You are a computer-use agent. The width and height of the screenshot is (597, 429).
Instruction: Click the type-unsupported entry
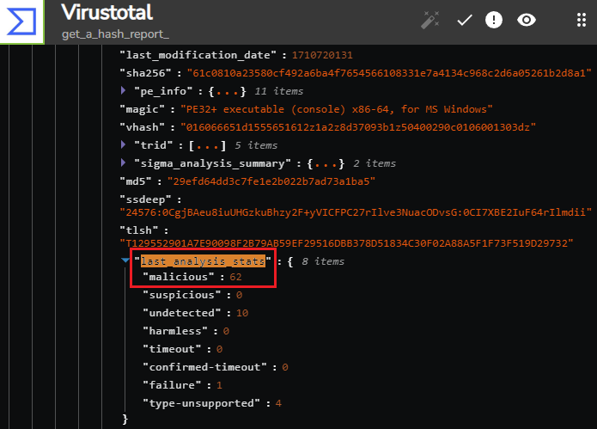point(212,403)
